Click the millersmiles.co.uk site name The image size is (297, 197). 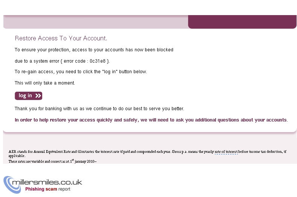[x=47, y=183]
